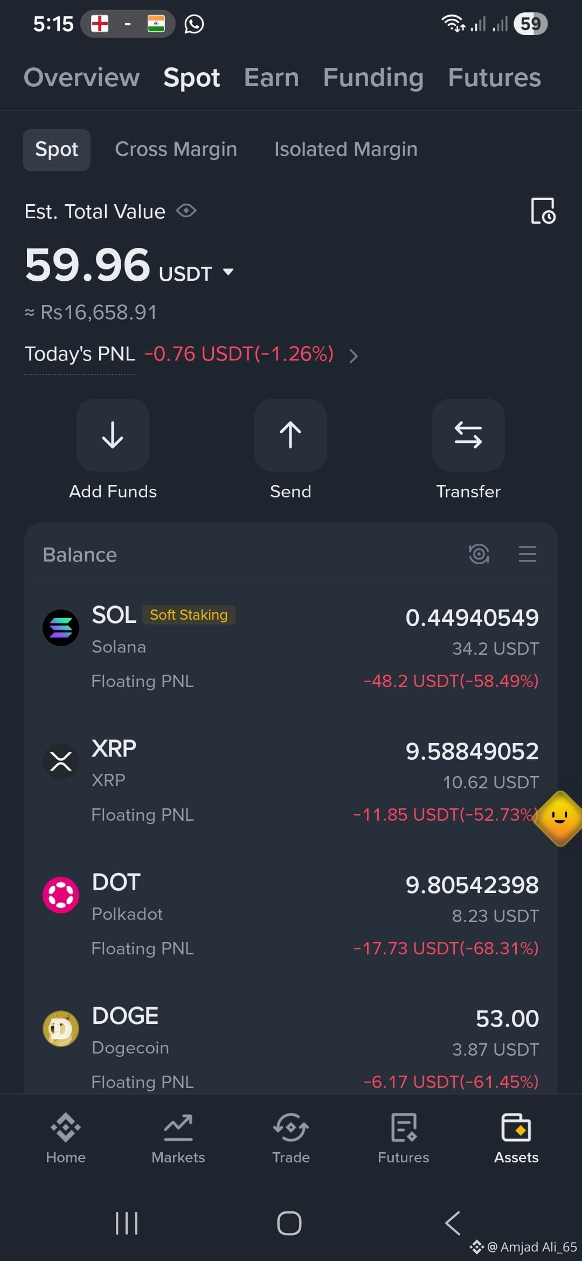Viewport: 582px width, 1261px height.
Task: Tap the yellow floating smiley assistant
Action: pos(559,818)
